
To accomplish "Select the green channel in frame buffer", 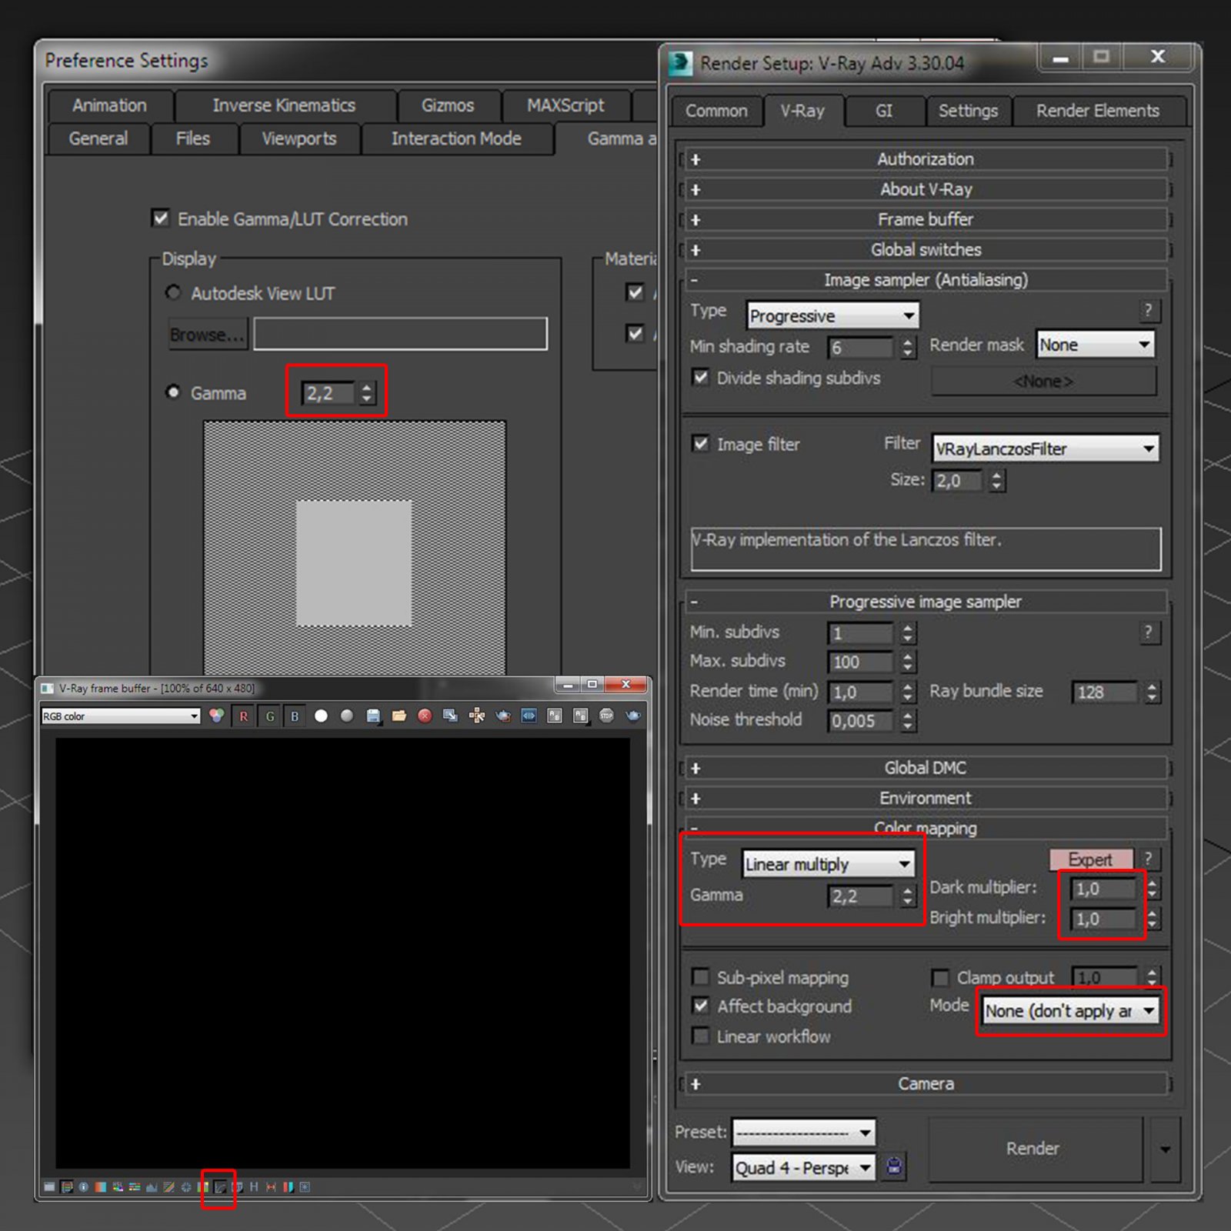I will [269, 716].
